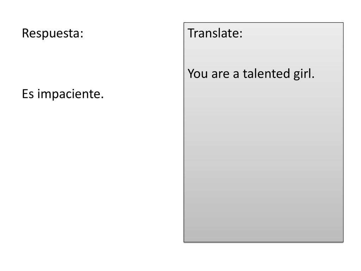Select the sentence "You are a talented girl."
Screen dimensions: 361x271
pyautogui.click(x=251, y=74)
